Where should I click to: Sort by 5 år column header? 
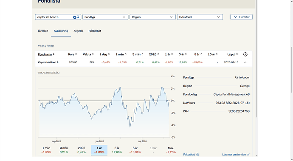198,54
